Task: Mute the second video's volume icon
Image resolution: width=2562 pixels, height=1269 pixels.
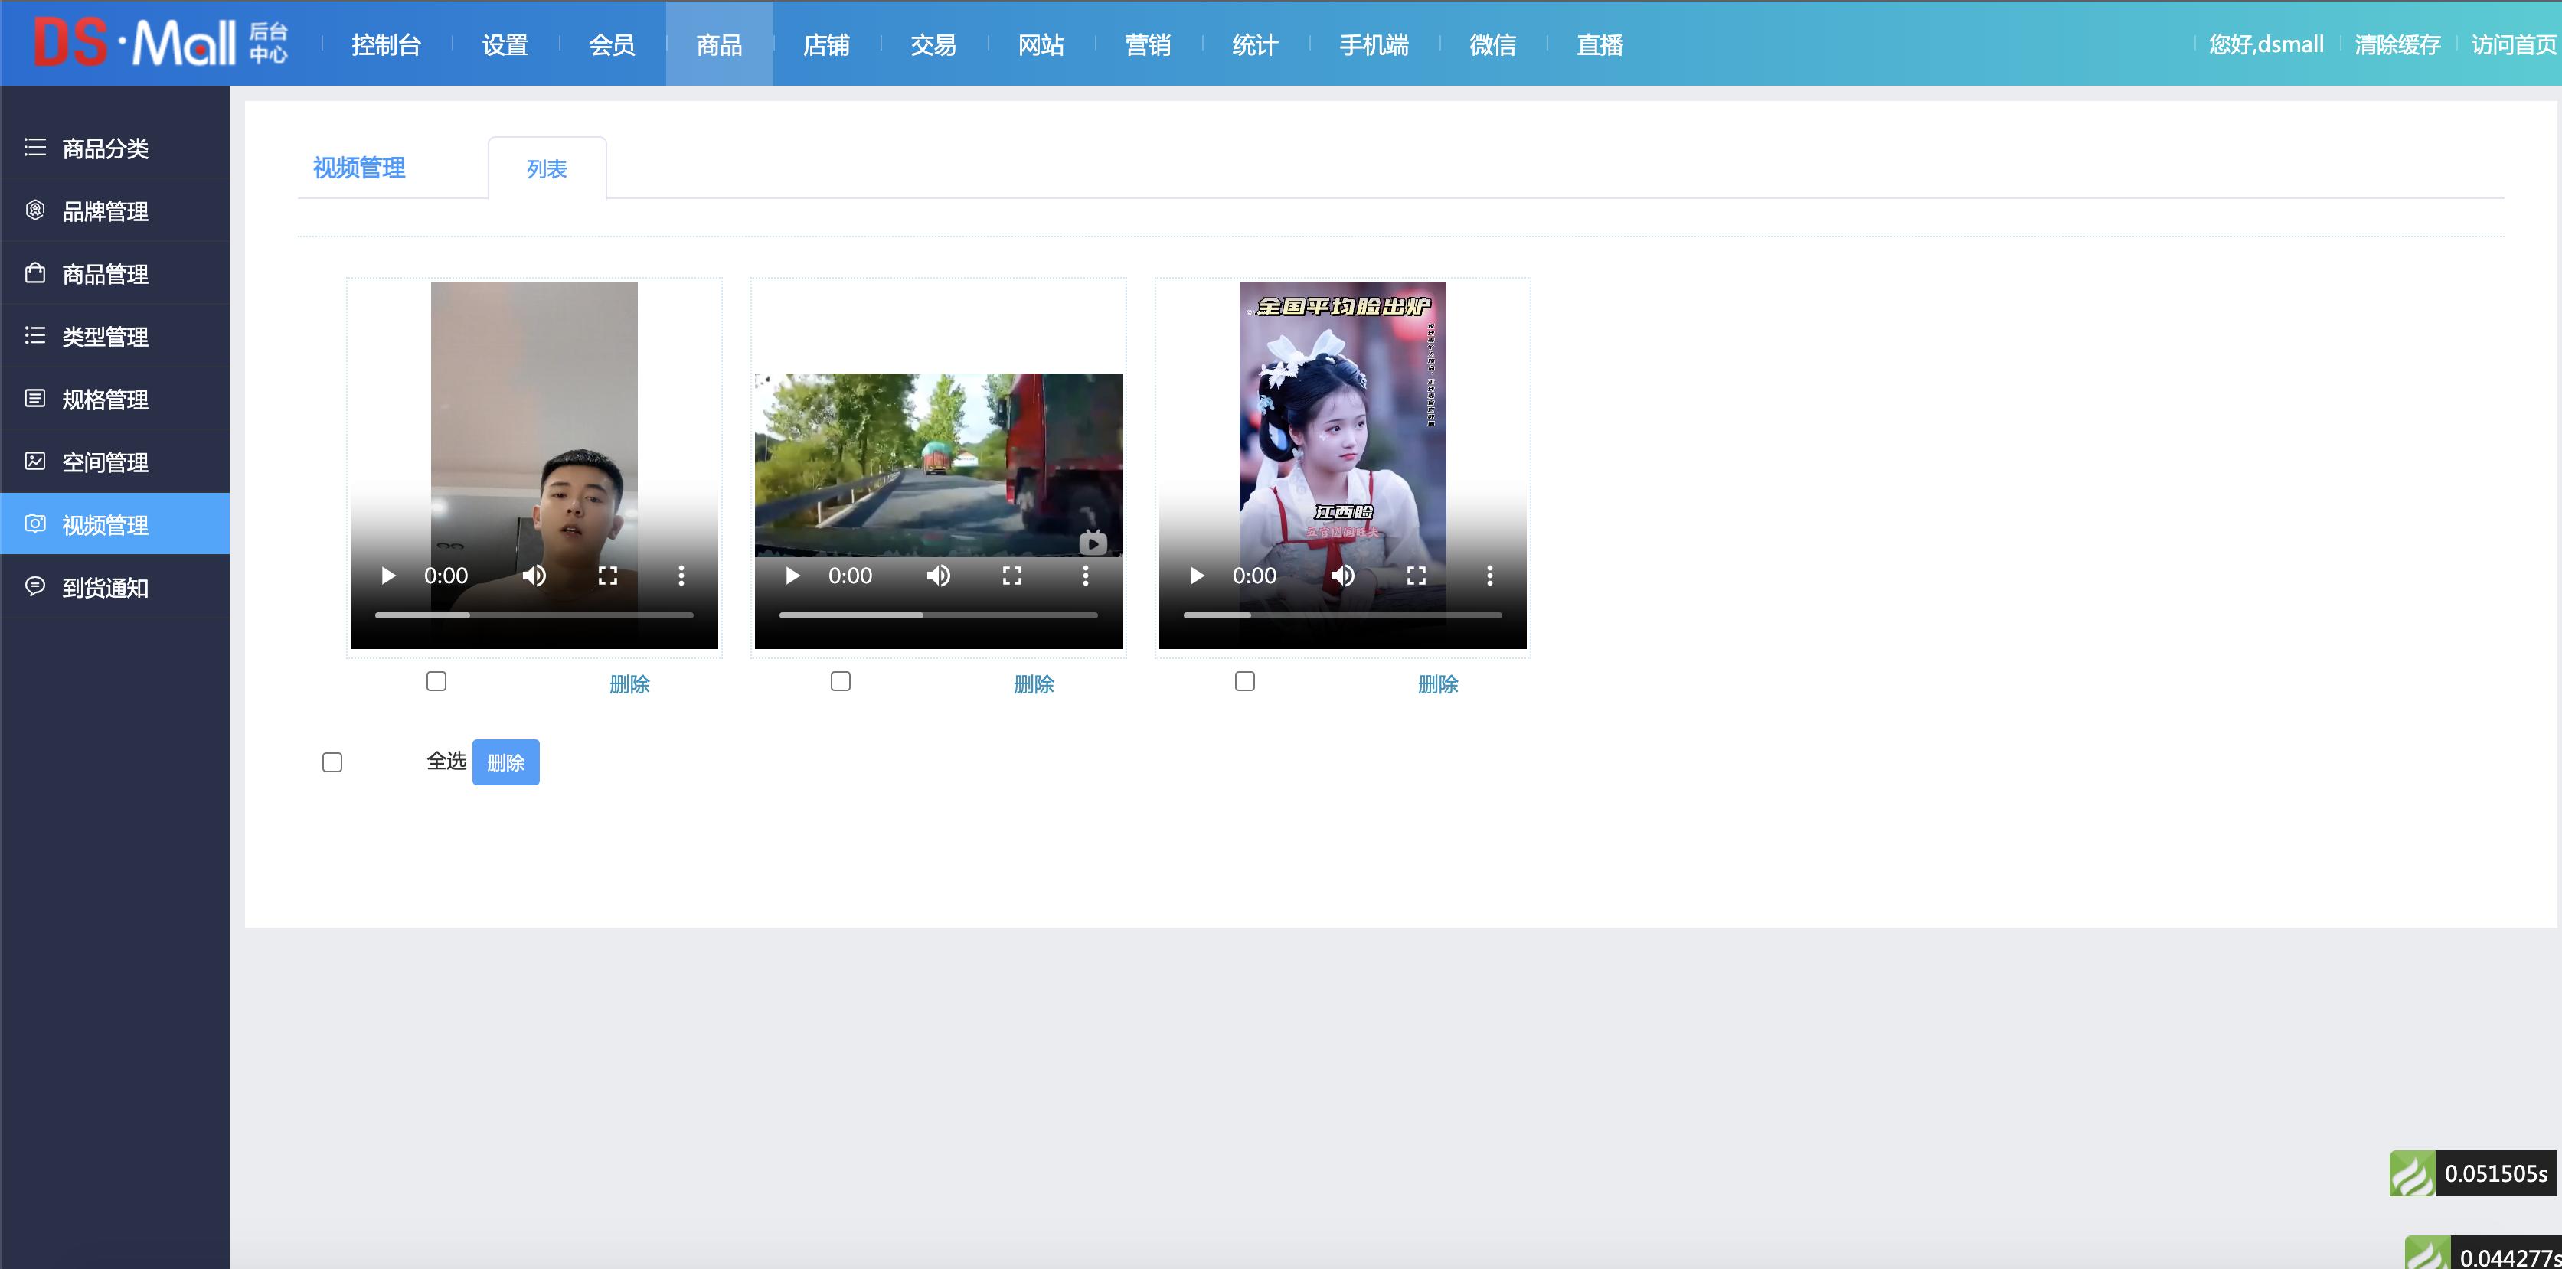Action: [938, 576]
